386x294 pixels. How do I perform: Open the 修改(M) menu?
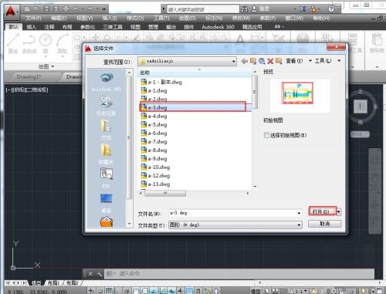point(241,18)
